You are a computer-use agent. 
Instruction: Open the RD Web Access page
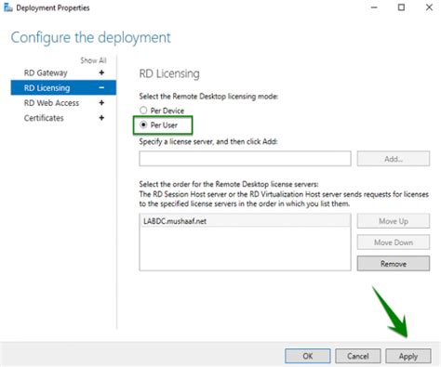[51, 103]
